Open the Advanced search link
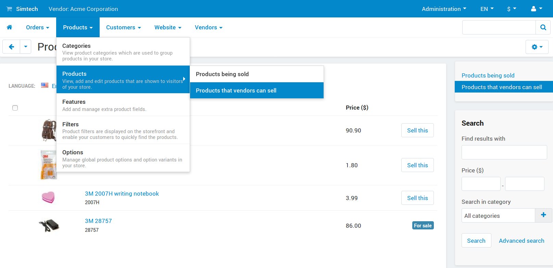 coord(521,241)
